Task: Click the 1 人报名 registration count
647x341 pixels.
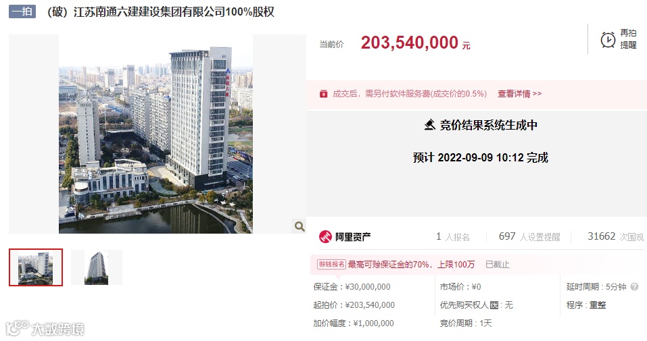Action: click(453, 237)
